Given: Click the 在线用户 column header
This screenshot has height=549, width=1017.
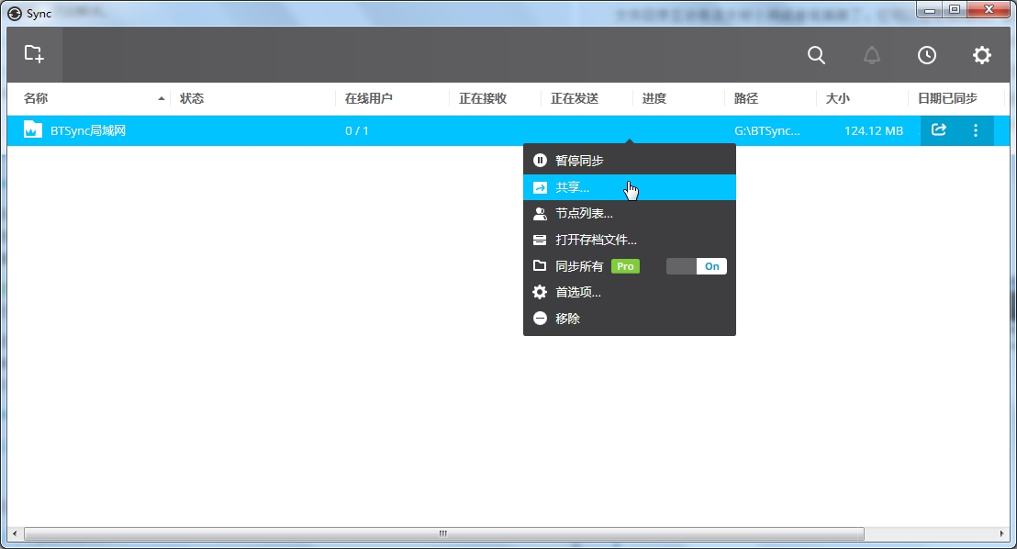Looking at the screenshot, I should tap(368, 98).
